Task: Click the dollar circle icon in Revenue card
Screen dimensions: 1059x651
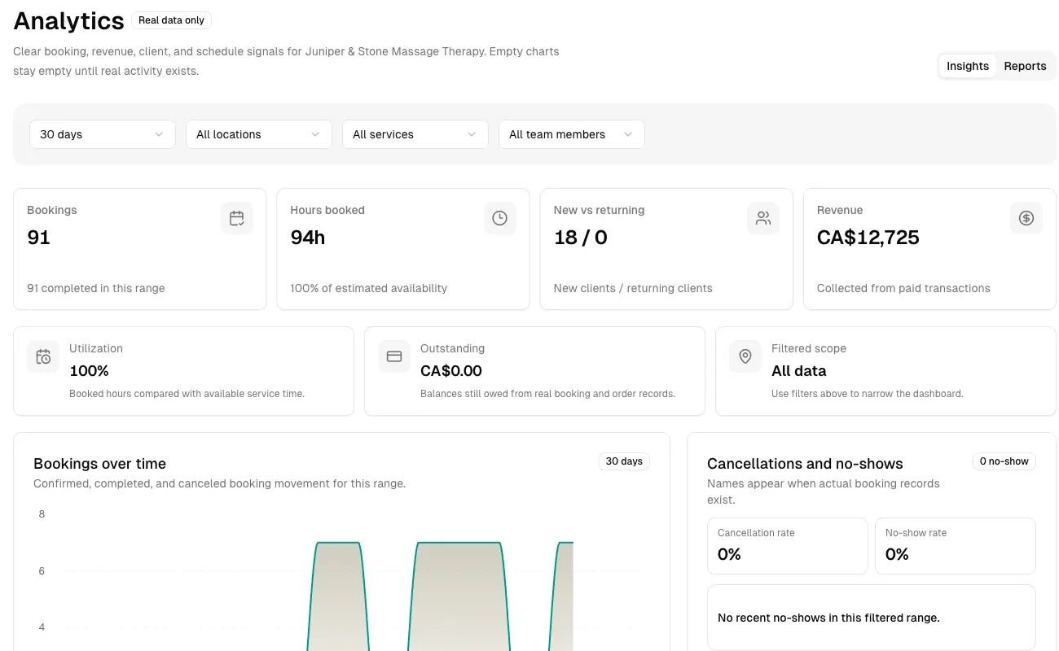Action: click(1026, 218)
